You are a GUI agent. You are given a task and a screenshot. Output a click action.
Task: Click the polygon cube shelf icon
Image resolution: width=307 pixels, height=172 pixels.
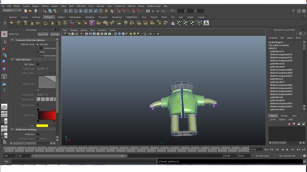[18, 23]
